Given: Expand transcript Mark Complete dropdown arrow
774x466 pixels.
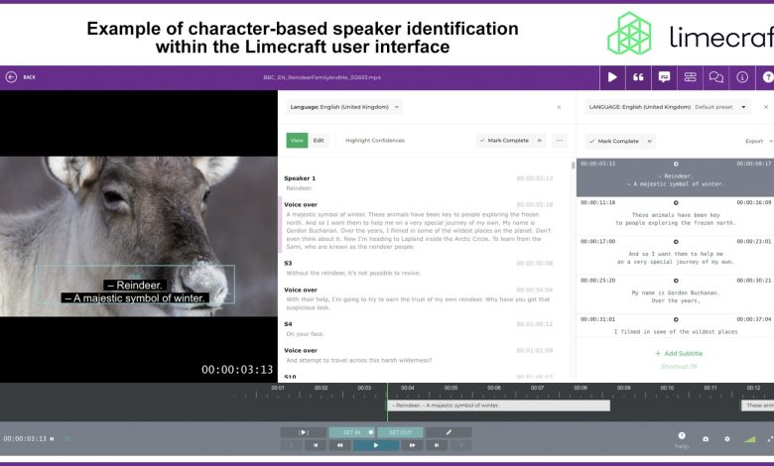Looking at the screenshot, I should (541, 141).
